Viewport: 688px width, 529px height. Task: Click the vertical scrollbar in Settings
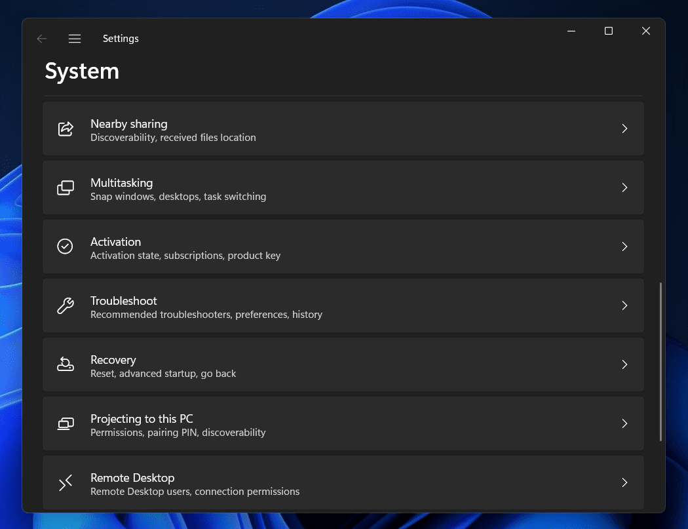[660, 361]
